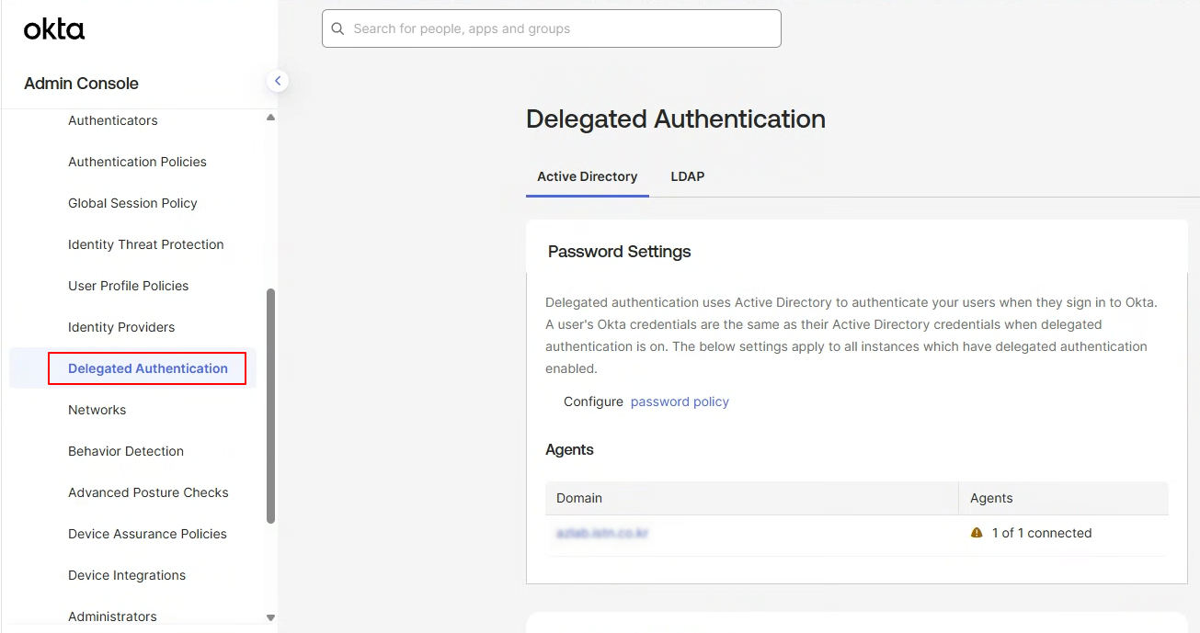Open Global Session Policy

132,203
